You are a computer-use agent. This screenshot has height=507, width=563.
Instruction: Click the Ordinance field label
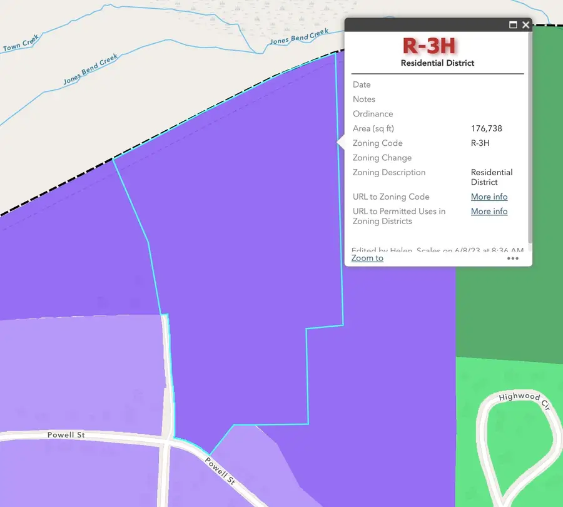(x=373, y=114)
